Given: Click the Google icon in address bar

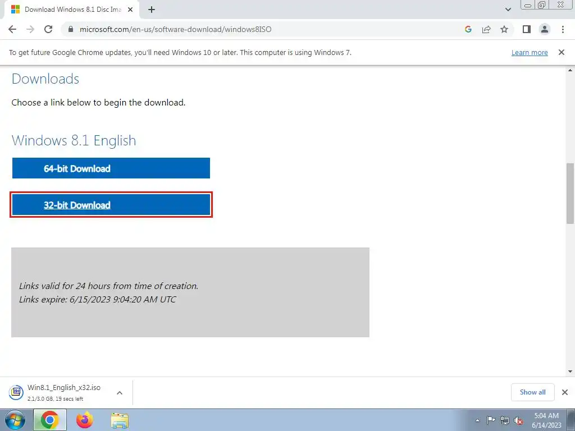Looking at the screenshot, I should coord(468,29).
